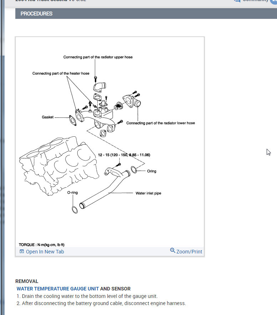Open the Water Temperature Gauge Unit link
This screenshot has width=277, height=315.
(58, 289)
